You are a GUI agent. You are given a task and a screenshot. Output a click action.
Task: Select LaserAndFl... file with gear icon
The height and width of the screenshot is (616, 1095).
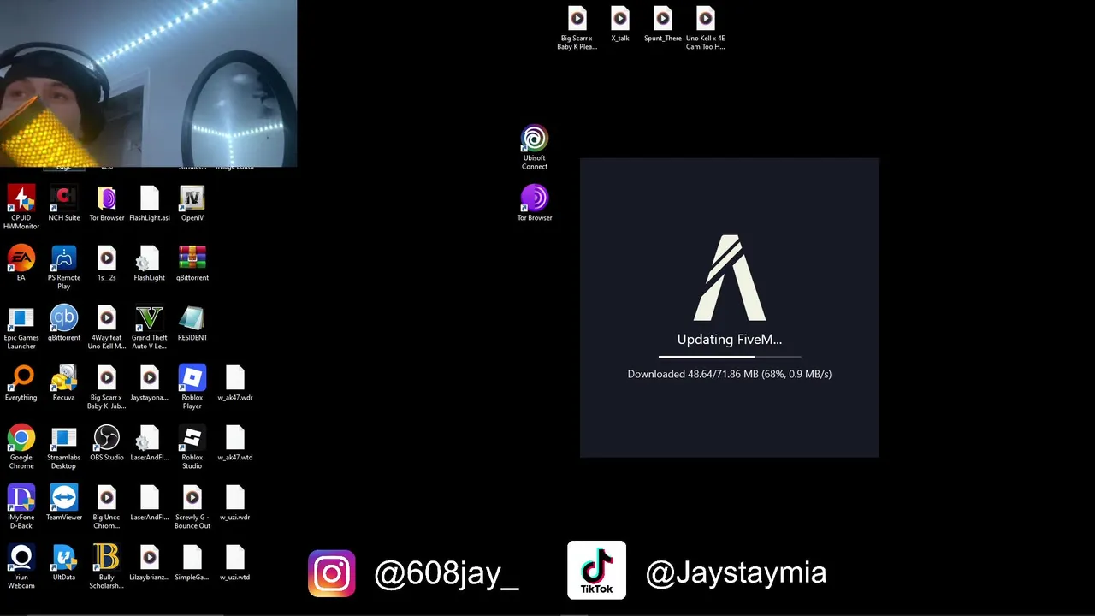[x=150, y=443]
